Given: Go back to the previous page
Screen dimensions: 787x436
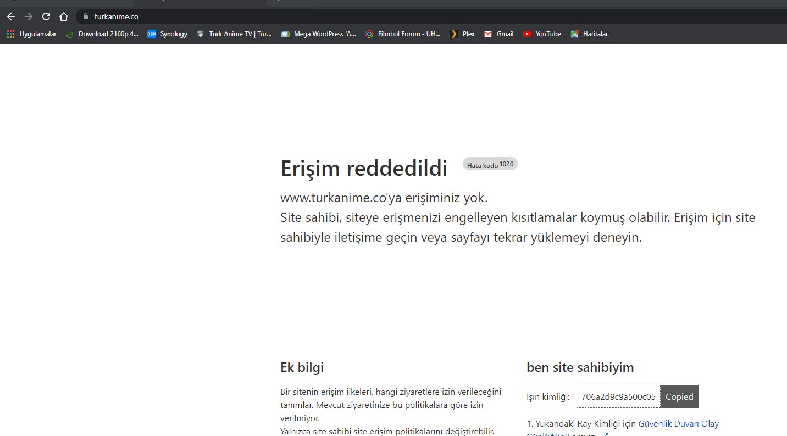Looking at the screenshot, I should (11, 16).
